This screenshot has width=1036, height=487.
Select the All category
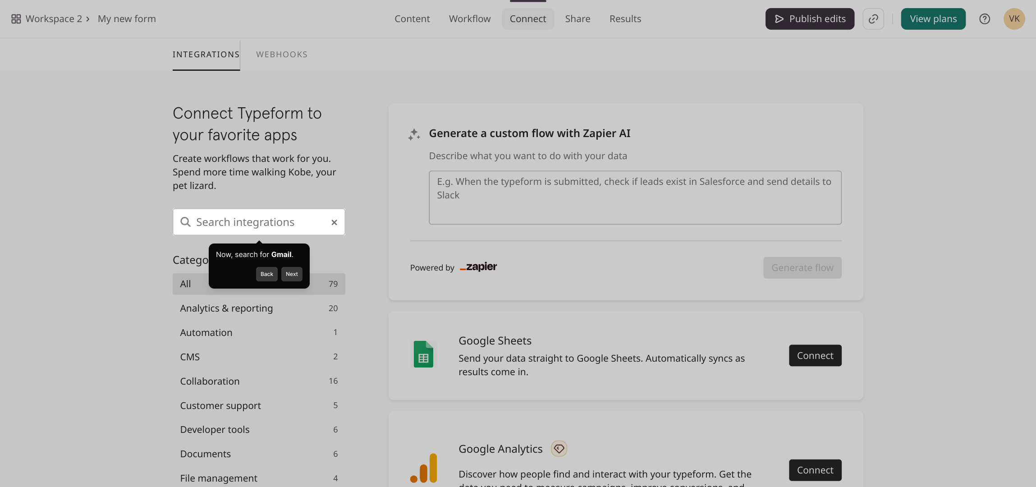pos(259,284)
